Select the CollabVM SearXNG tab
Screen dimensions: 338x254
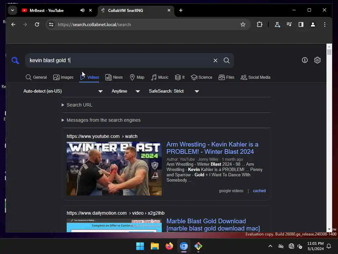136,10
